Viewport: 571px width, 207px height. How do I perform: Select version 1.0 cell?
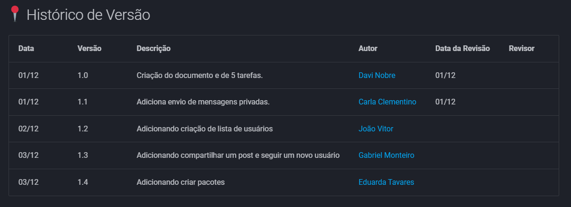(83, 75)
